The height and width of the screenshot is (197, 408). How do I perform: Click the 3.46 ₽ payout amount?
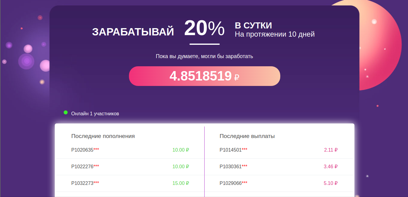331,166
